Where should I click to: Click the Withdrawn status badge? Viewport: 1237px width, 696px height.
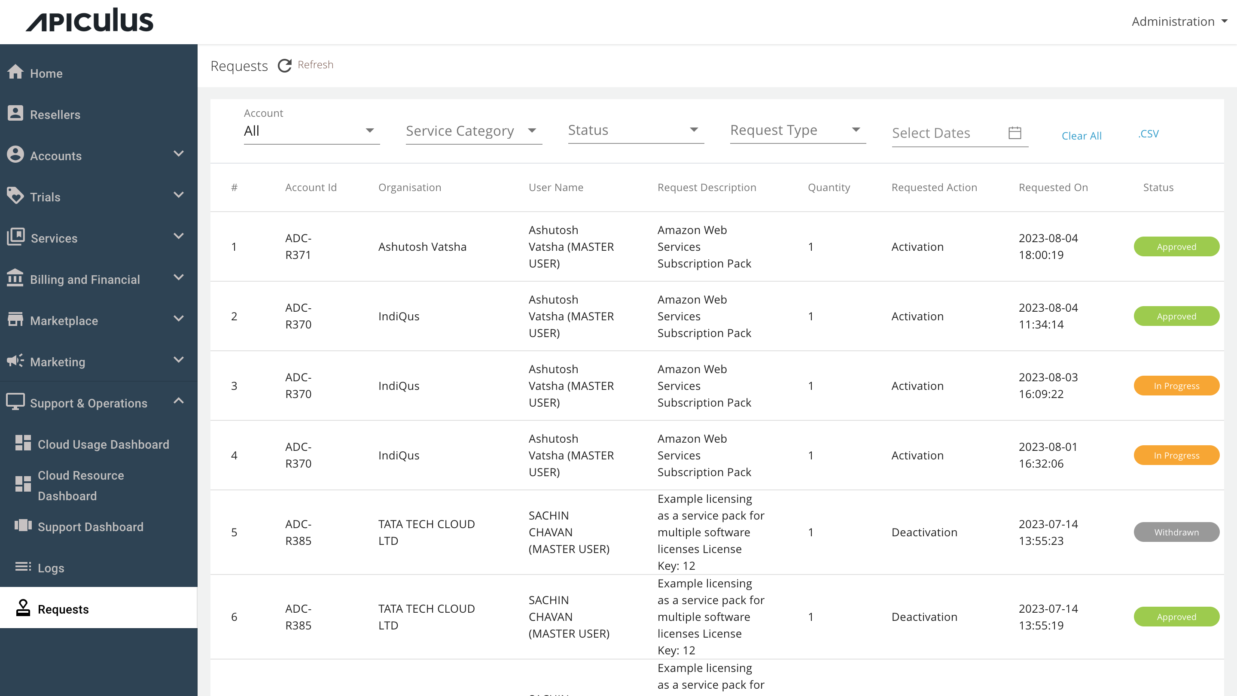click(1176, 532)
